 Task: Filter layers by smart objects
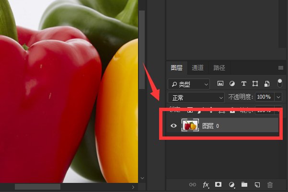[x=266, y=84]
